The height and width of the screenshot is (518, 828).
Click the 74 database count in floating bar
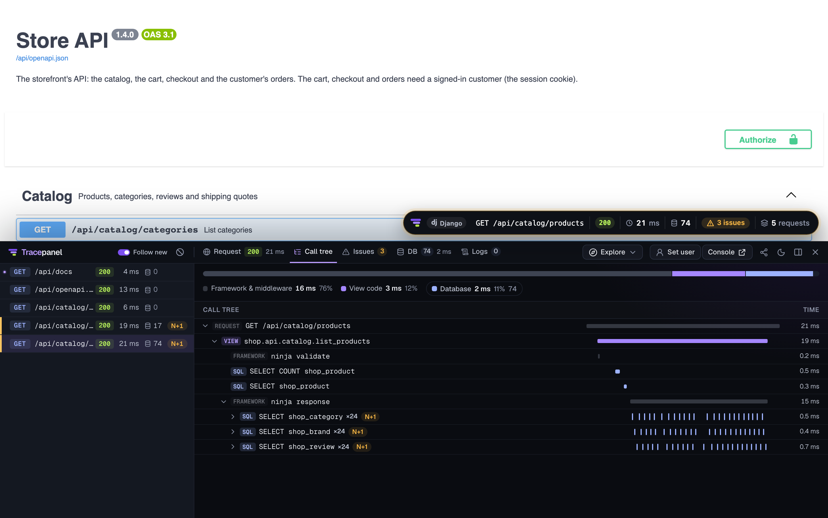[x=681, y=223]
